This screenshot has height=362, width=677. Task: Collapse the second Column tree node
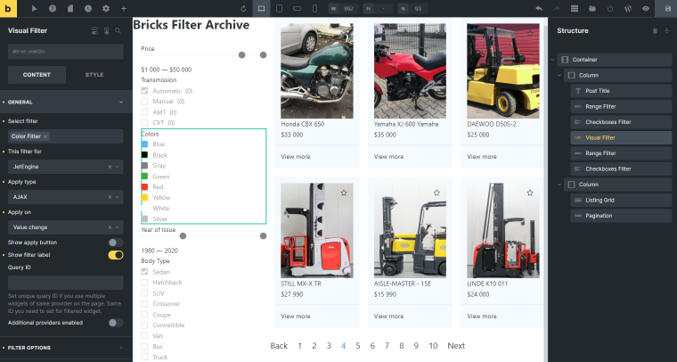coord(559,185)
